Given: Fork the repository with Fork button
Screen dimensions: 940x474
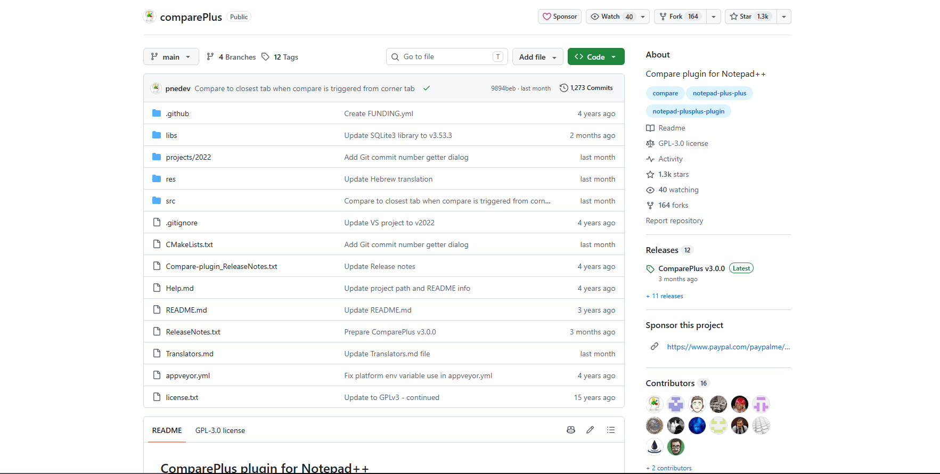Looking at the screenshot, I should (680, 17).
